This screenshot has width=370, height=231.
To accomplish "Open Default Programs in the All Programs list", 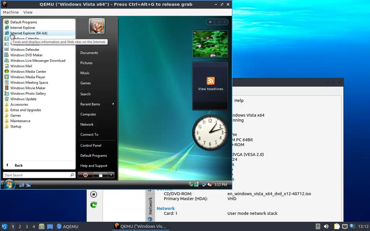I will click(23, 22).
